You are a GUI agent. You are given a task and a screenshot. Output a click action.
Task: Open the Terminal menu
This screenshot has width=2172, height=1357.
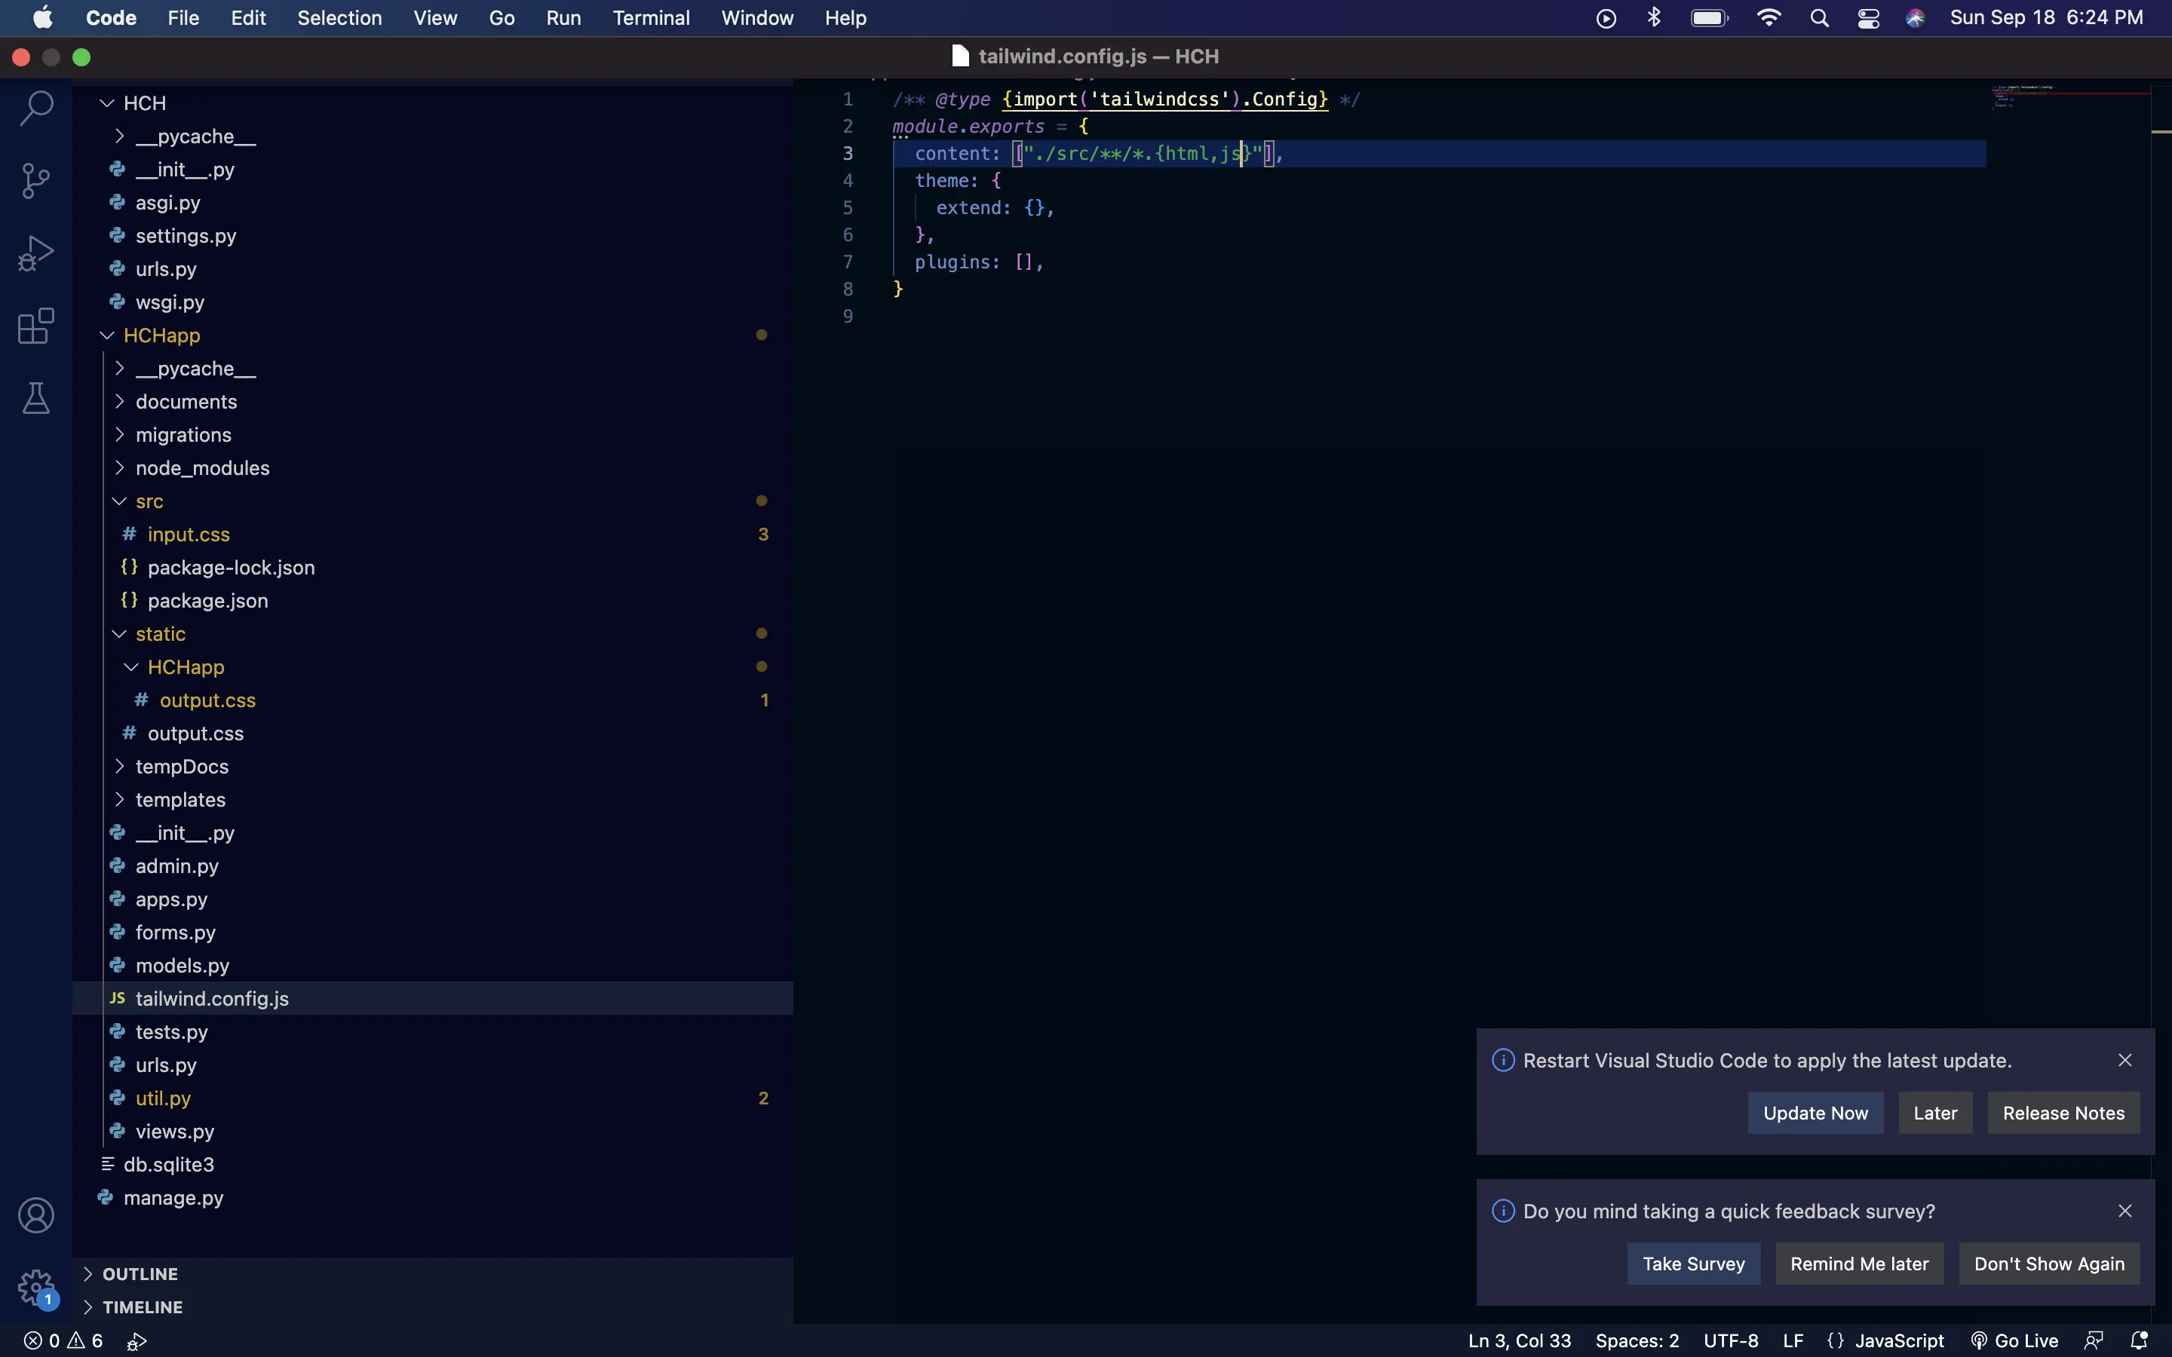pos(651,18)
